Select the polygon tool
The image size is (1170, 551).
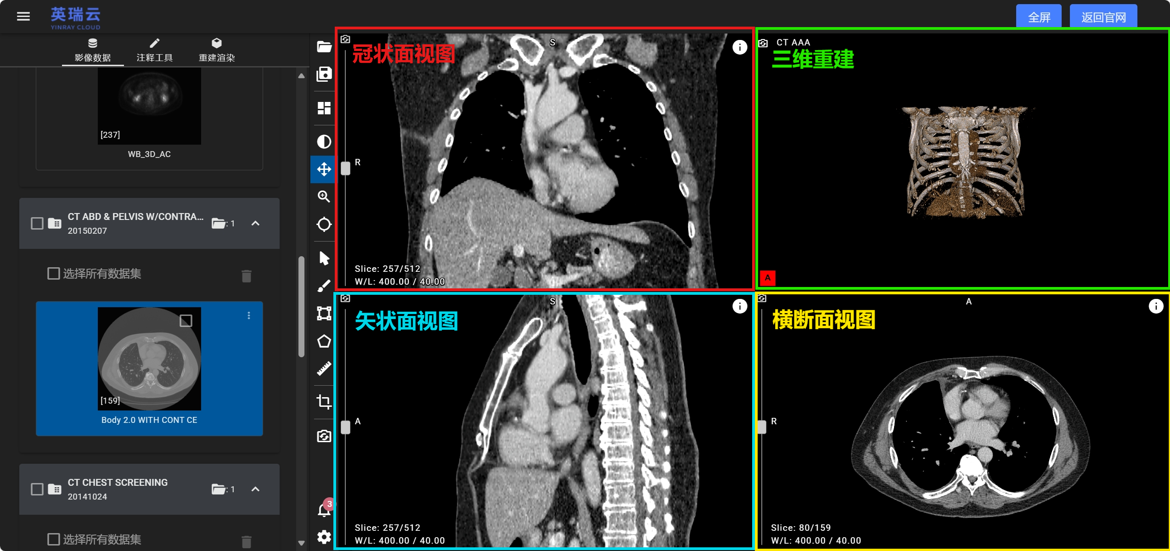click(324, 341)
